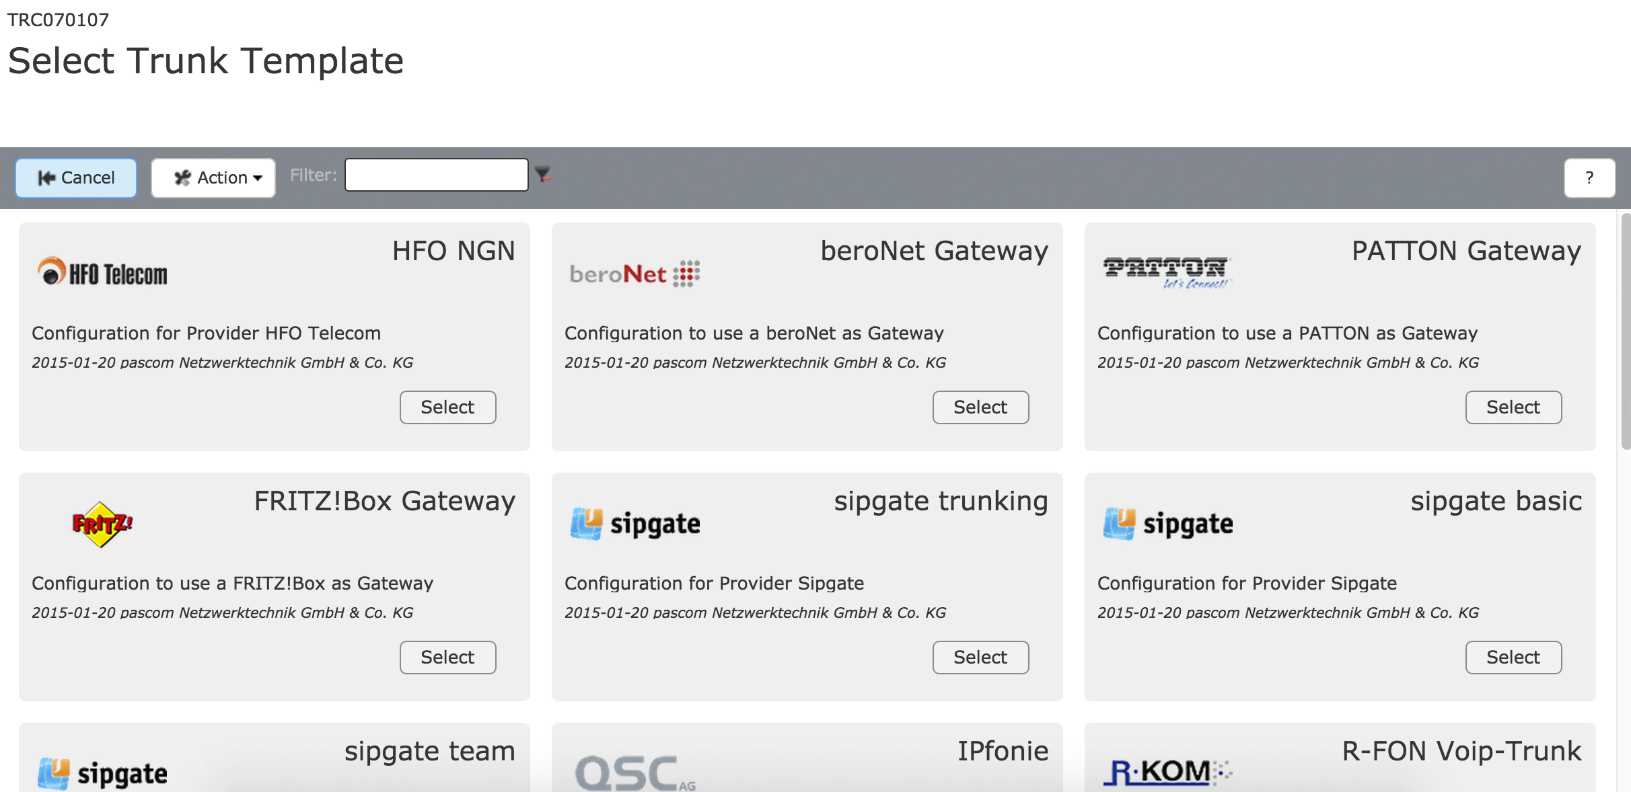
Task: Click the QSC logo in IPfonie card
Action: [x=636, y=773]
